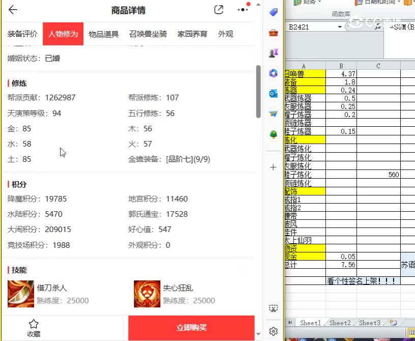This screenshot has width=415, height=341.
Task: Click the back arrow on 商品详情 page
Action: click(x=12, y=9)
